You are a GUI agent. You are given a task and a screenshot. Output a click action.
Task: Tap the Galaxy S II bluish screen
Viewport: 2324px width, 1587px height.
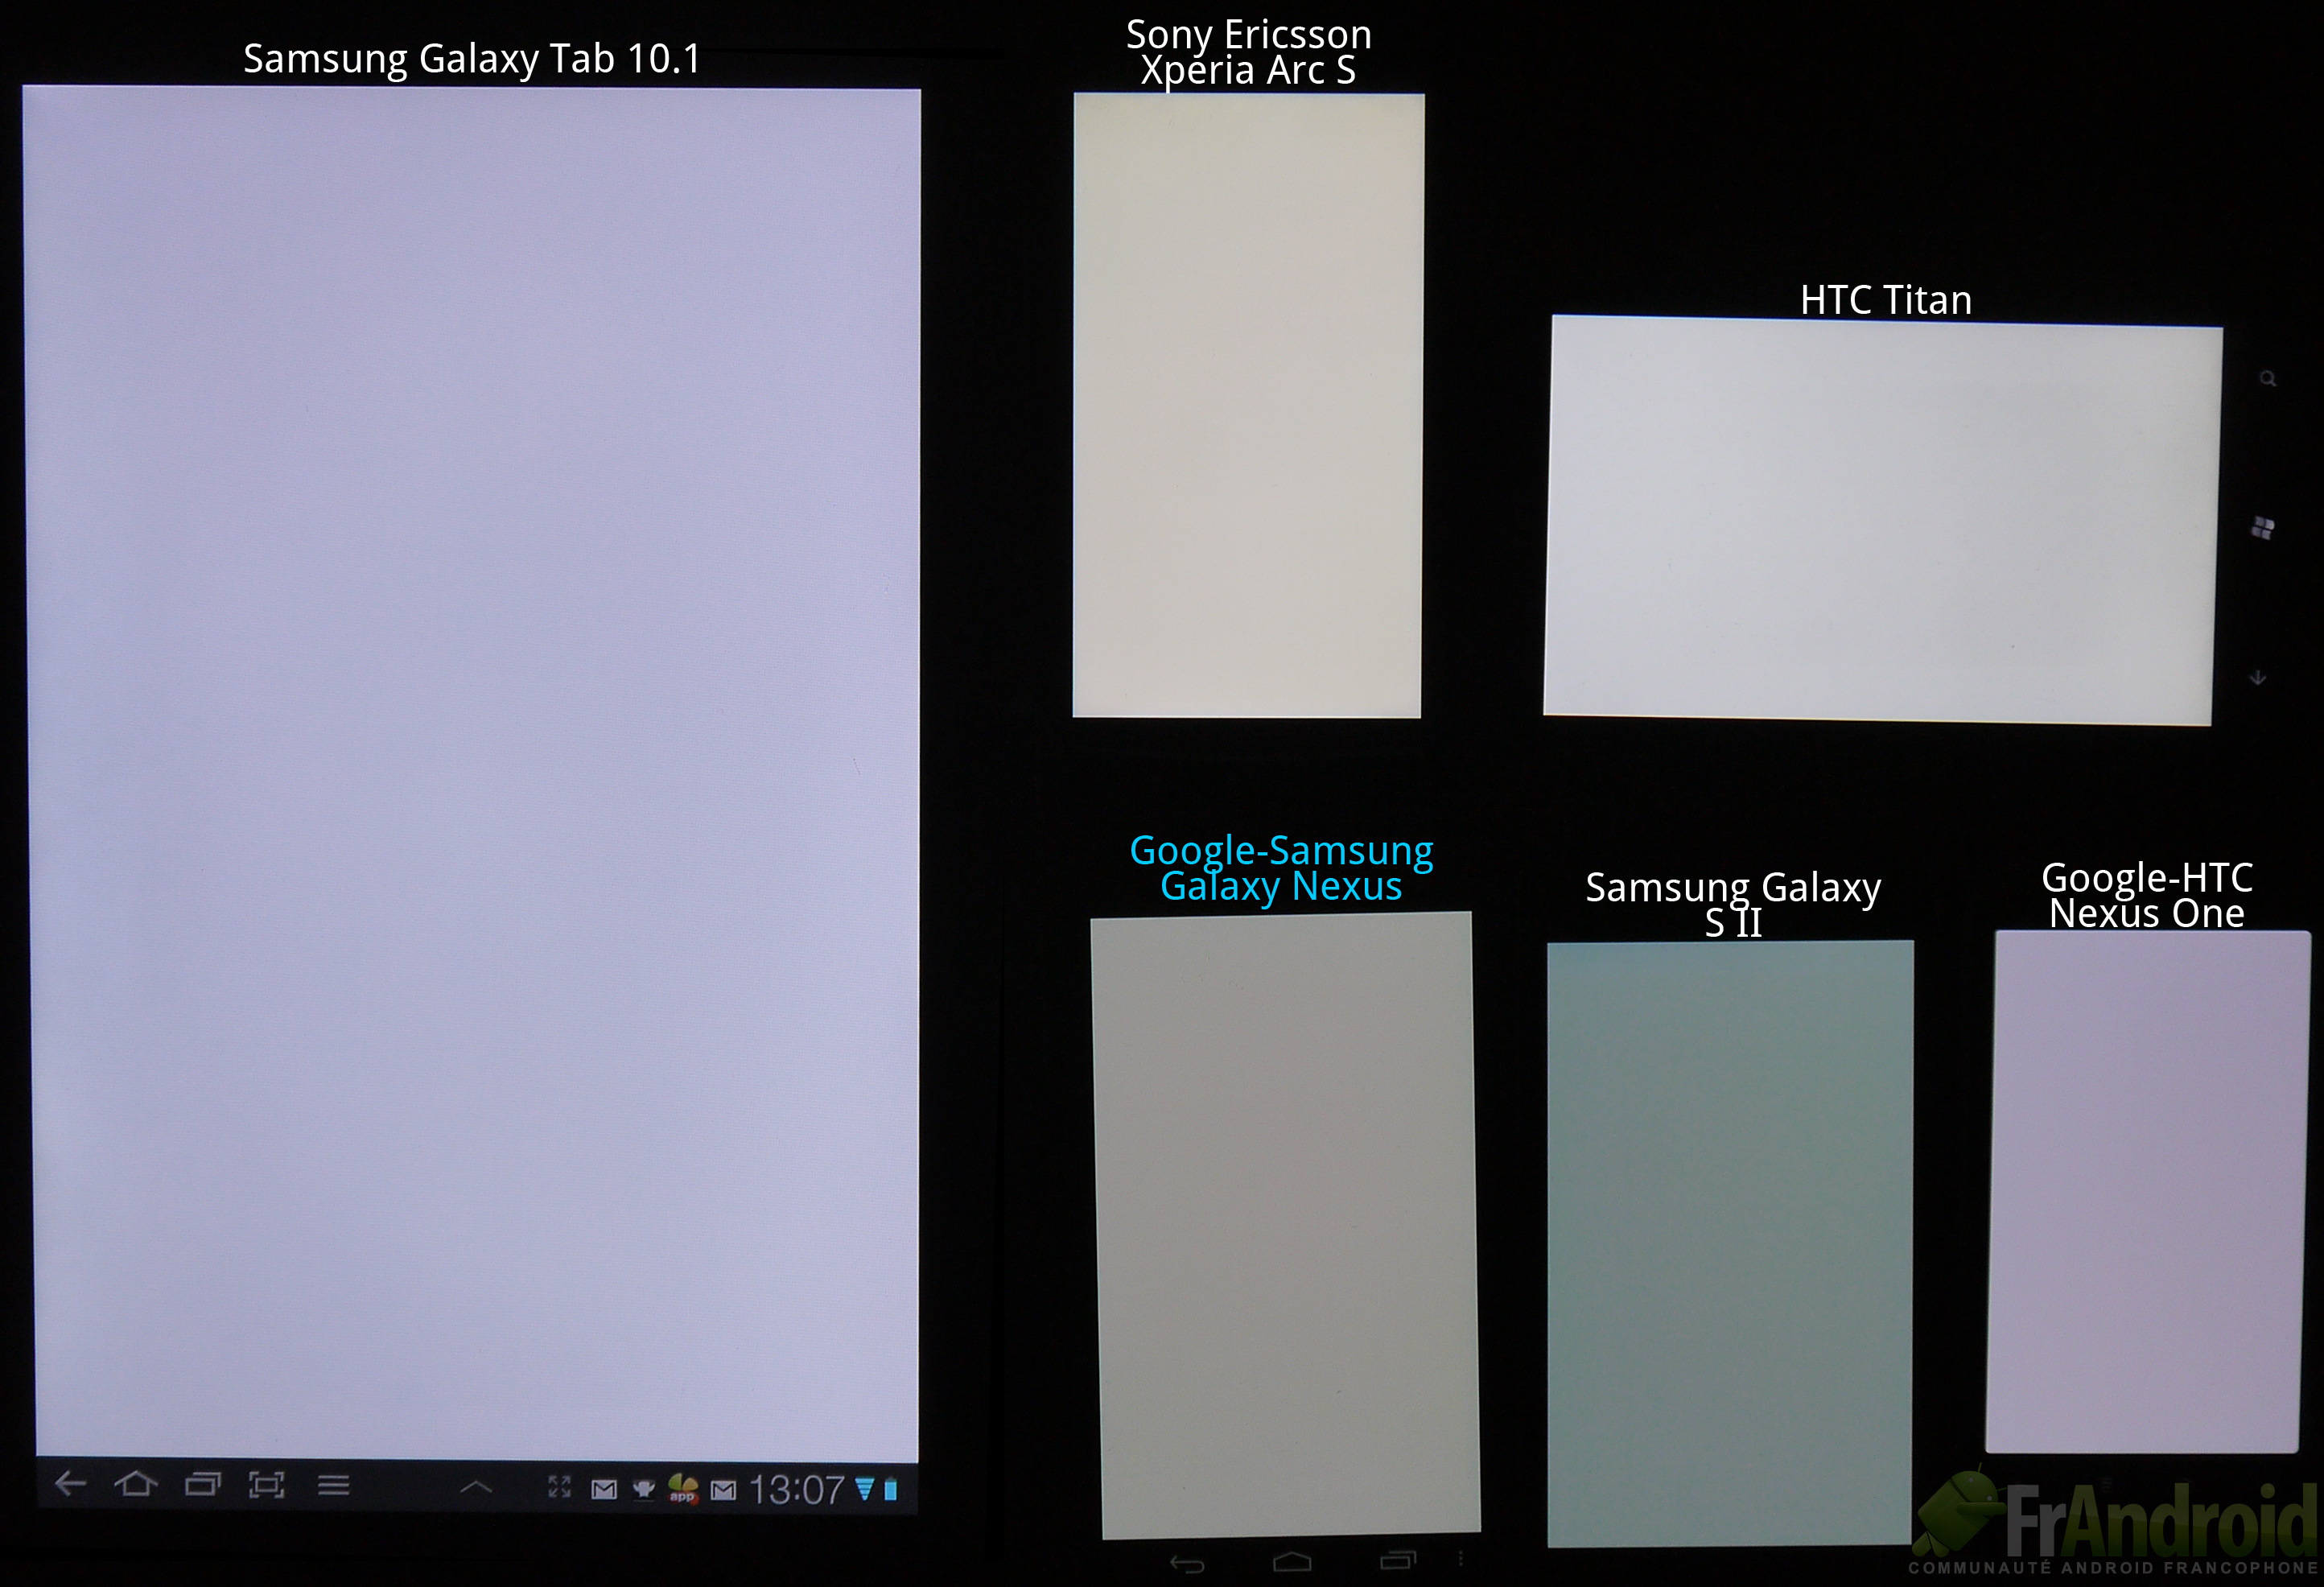pos(1730,1243)
